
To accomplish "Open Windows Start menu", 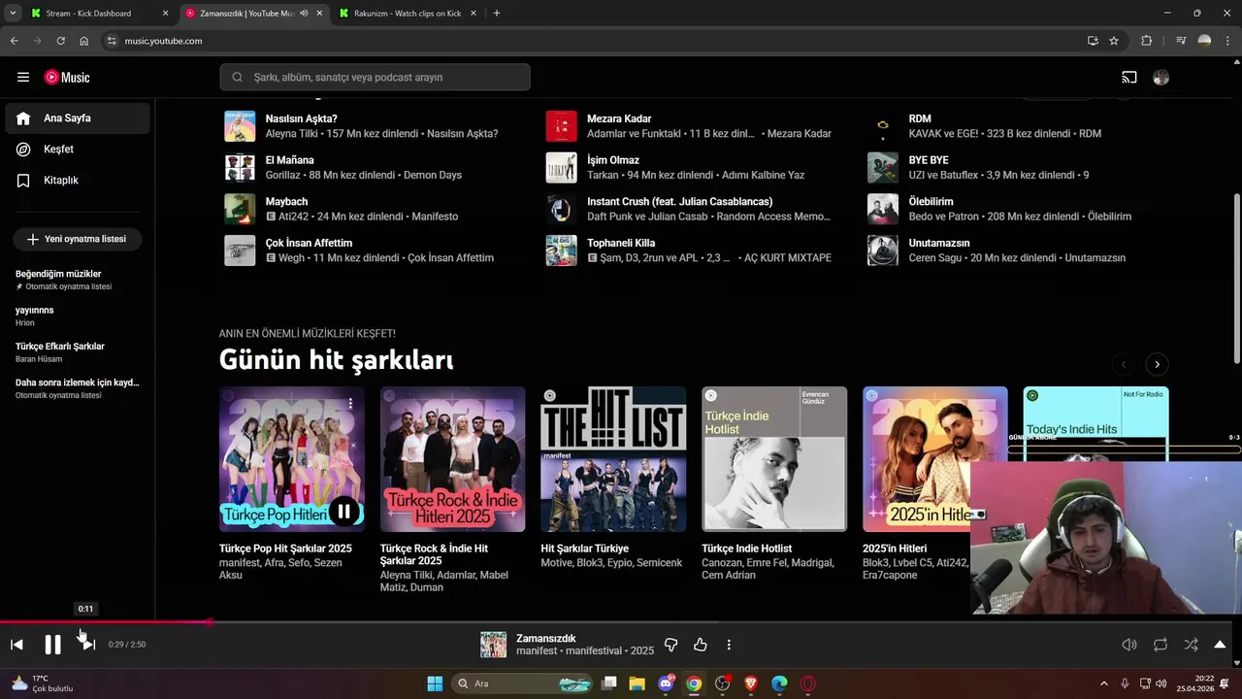I will (x=435, y=683).
